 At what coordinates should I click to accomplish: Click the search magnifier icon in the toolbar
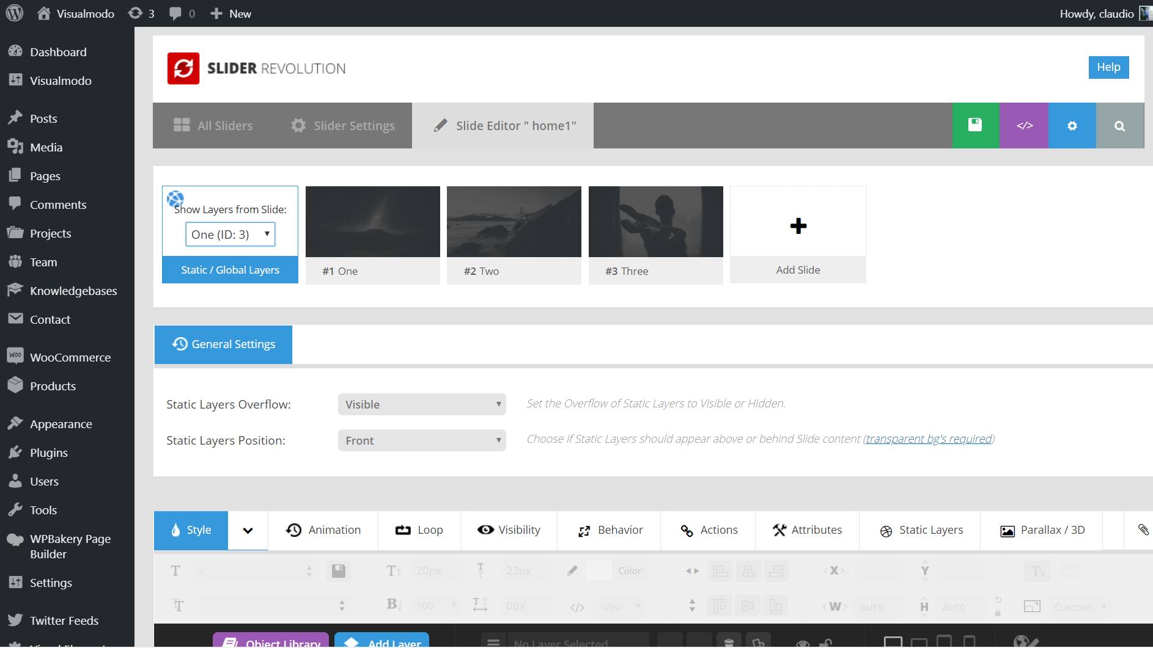point(1120,125)
